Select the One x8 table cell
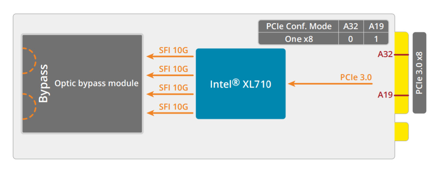The width and height of the screenshot is (433, 172). coord(299,39)
